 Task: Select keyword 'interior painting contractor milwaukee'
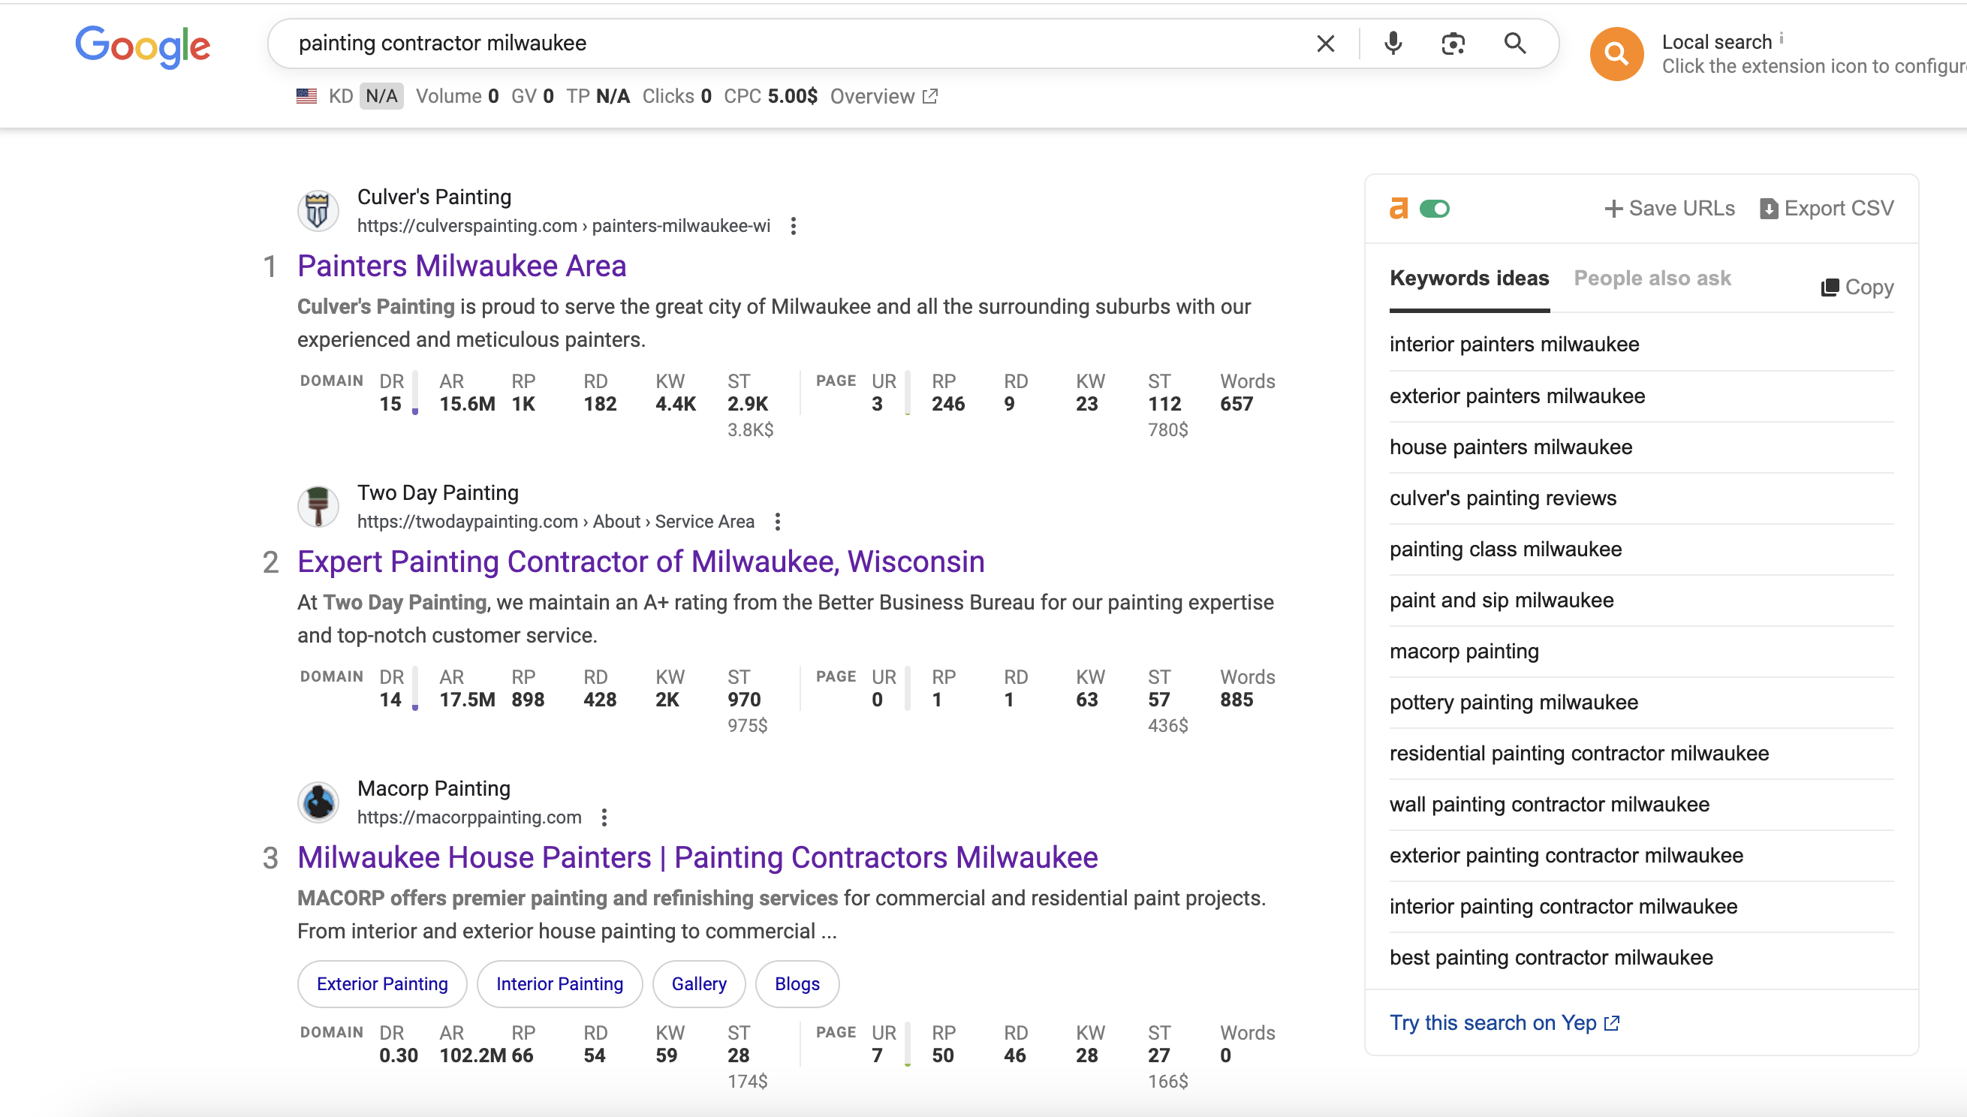pos(1562,907)
